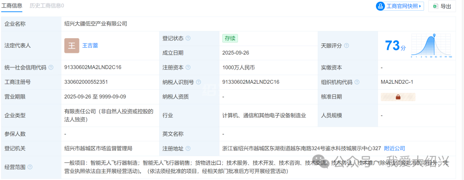
Task: Click help icon next to 纳税人资质
Action: (193, 97)
